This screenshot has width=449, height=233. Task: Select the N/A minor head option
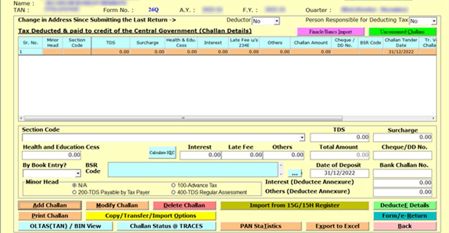tap(75, 185)
